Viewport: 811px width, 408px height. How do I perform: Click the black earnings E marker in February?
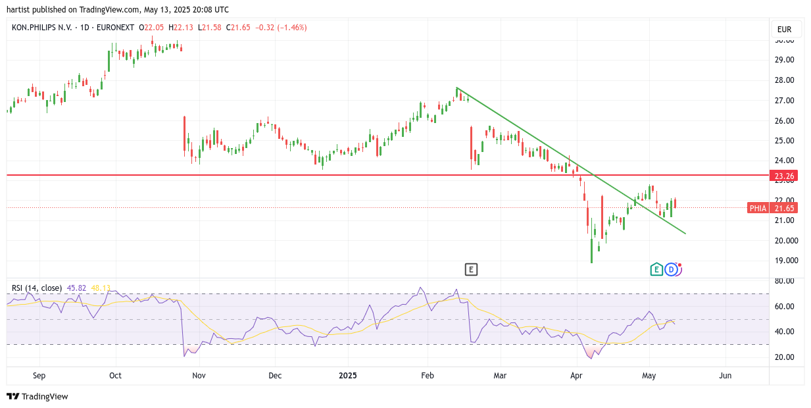pos(471,269)
